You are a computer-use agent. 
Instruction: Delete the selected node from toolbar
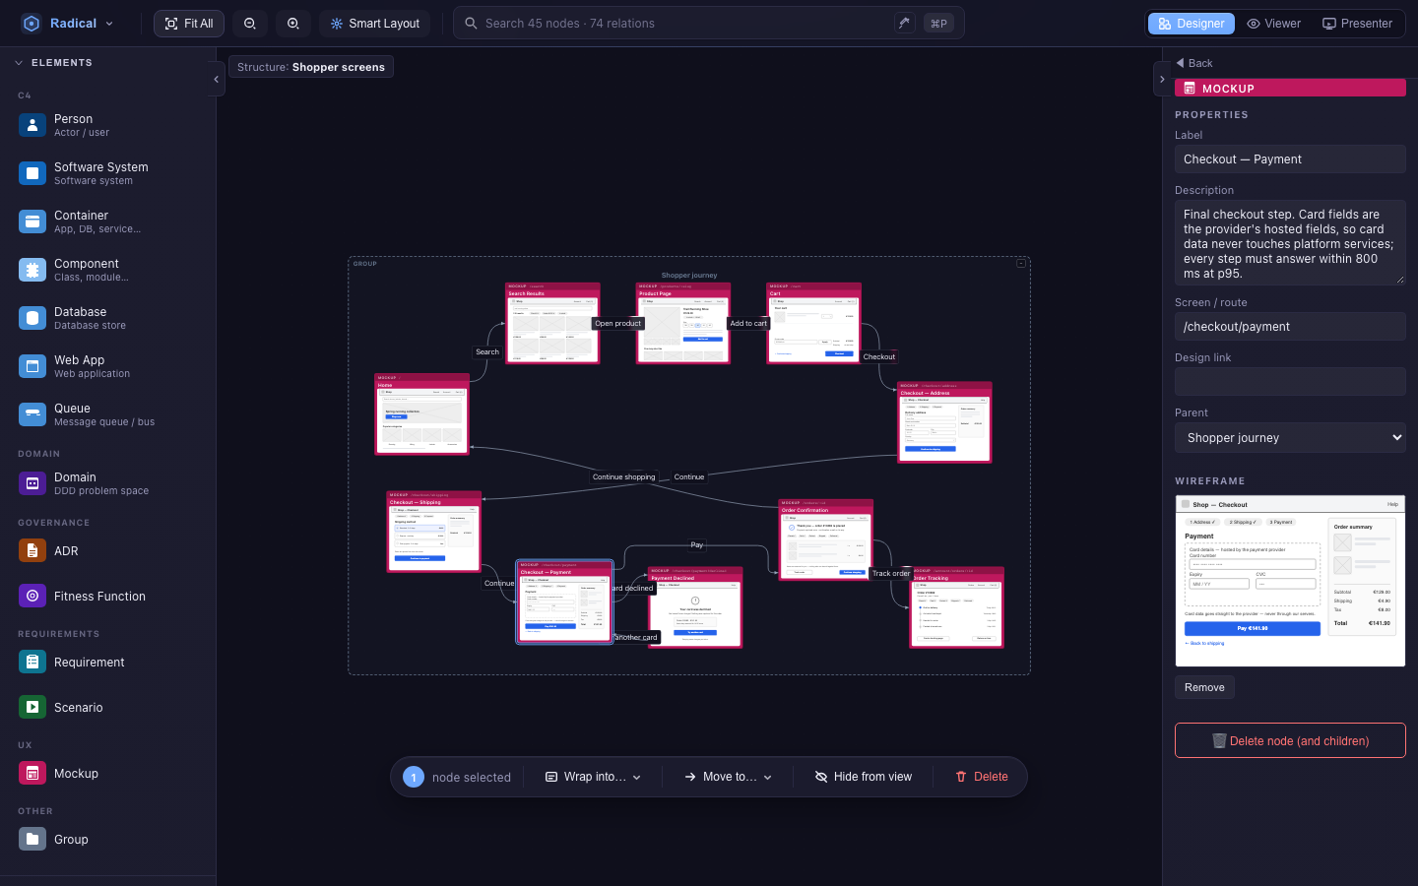pyautogui.click(x=982, y=777)
